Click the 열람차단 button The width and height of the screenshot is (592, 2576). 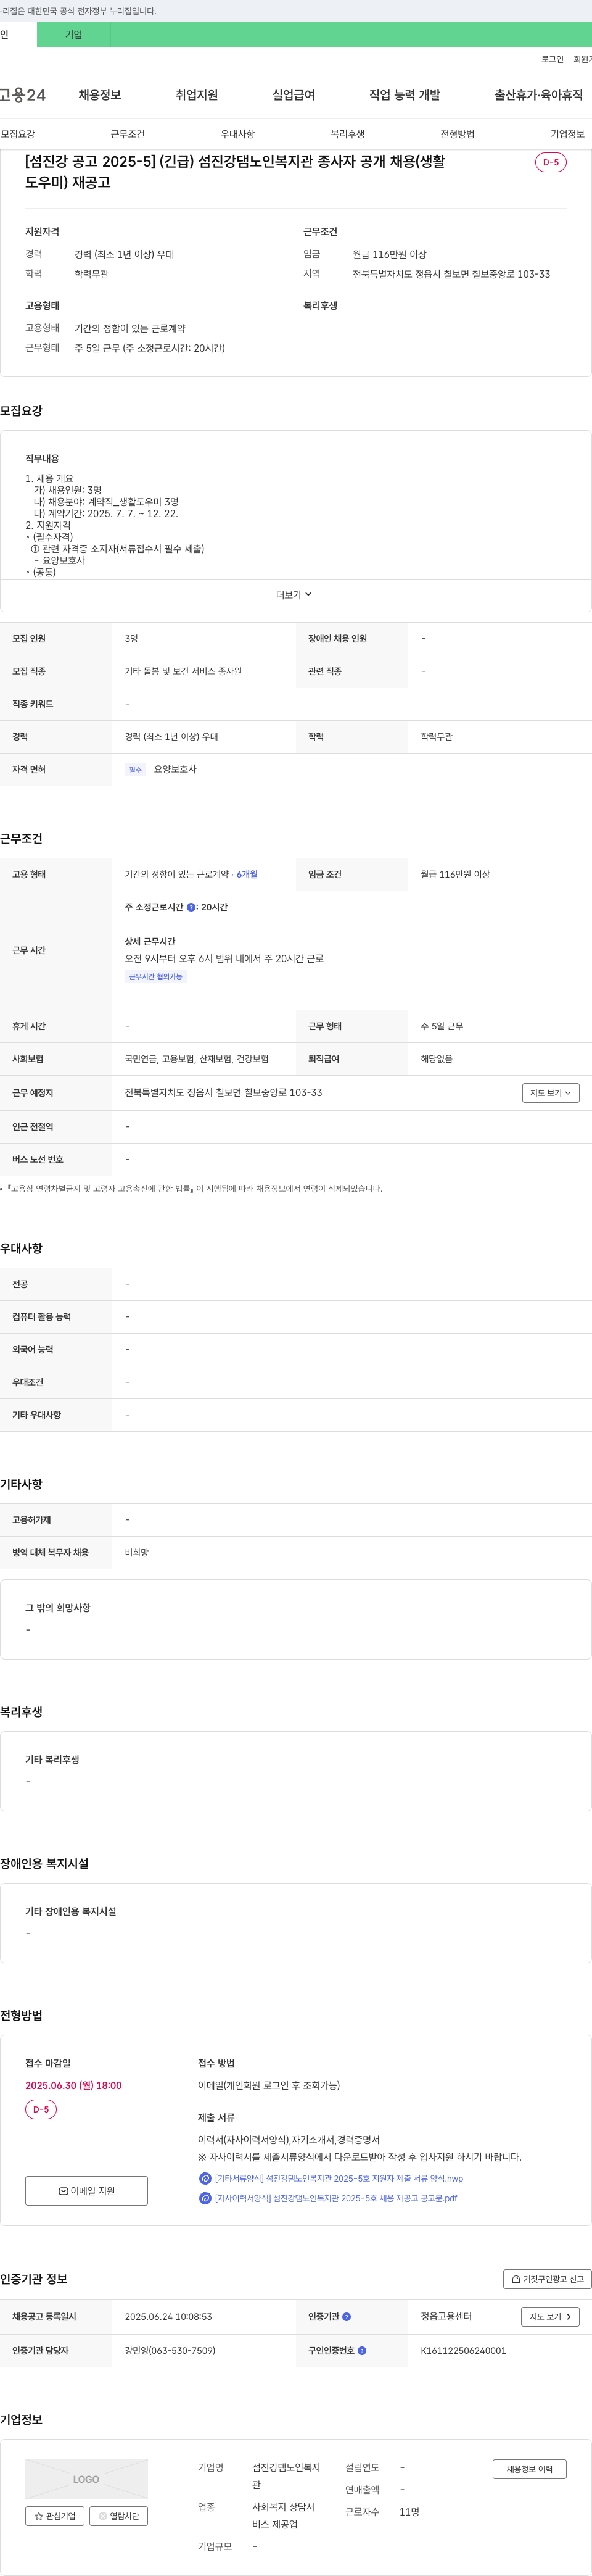point(119,2516)
